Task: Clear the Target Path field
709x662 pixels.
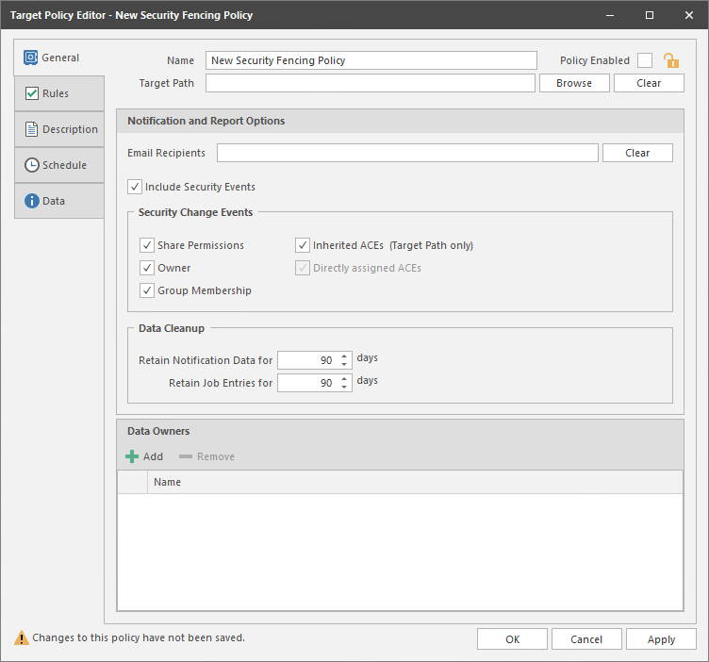Action: tap(649, 83)
